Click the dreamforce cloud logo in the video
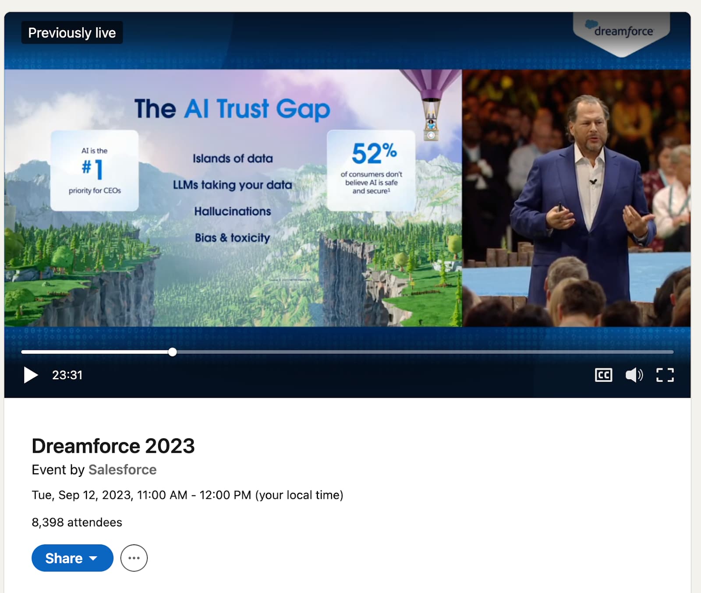The width and height of the screenshot is (701, 593). (621, 31)
